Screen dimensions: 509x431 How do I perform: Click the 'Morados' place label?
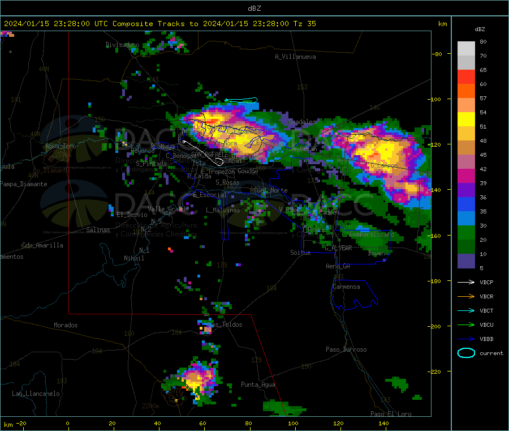pyautogui.click(x=66, y=325)
